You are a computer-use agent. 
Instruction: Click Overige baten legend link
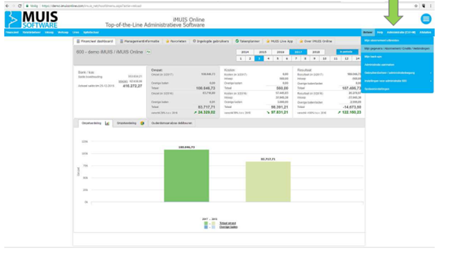click(228, 227)
